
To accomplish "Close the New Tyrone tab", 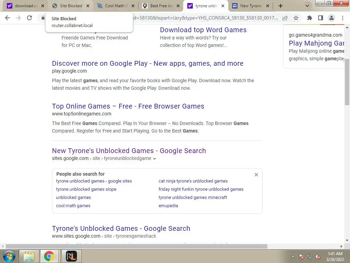I will [x=268, y=6].
